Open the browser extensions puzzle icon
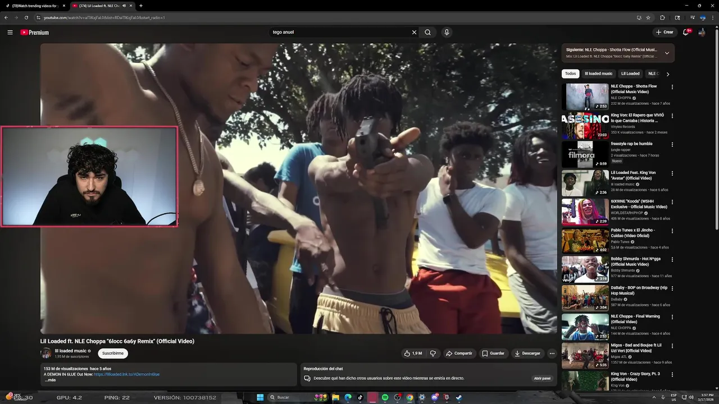719x404 pixels. [x=662, y=17]
